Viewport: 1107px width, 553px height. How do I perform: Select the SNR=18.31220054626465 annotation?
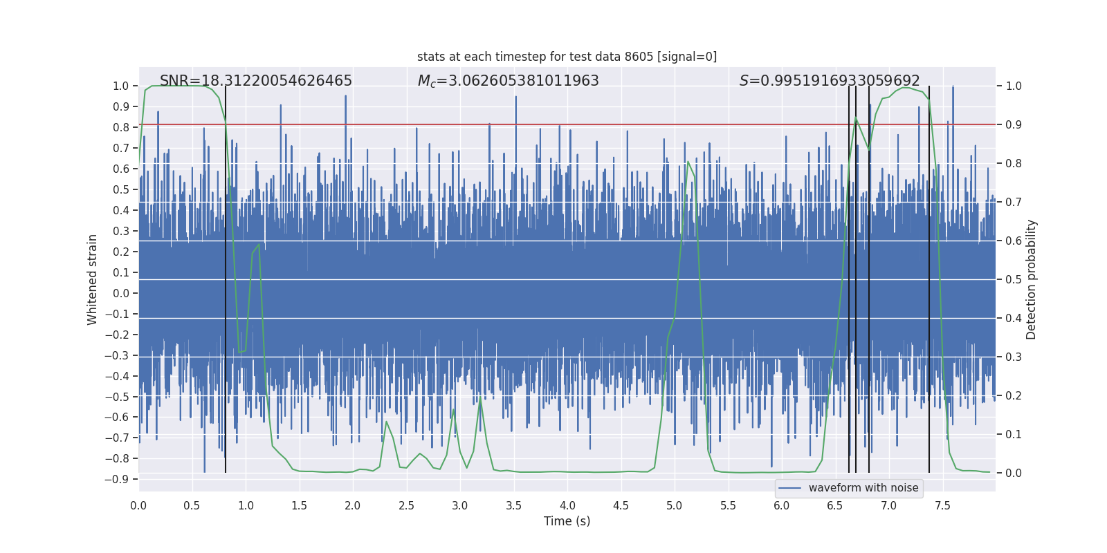[x=256, y=81]
